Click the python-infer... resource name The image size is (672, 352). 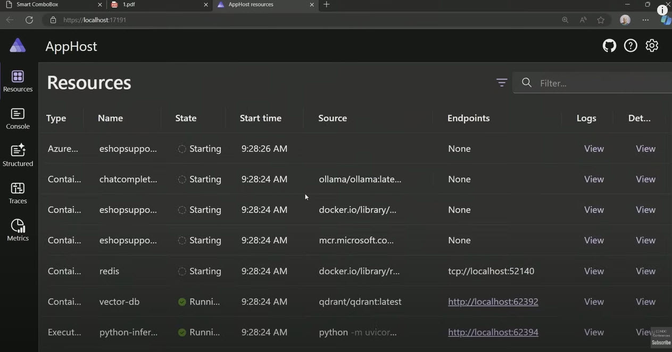point(128,332)
